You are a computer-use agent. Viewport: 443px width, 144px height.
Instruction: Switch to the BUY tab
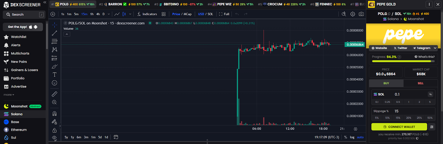pos(386,83)
